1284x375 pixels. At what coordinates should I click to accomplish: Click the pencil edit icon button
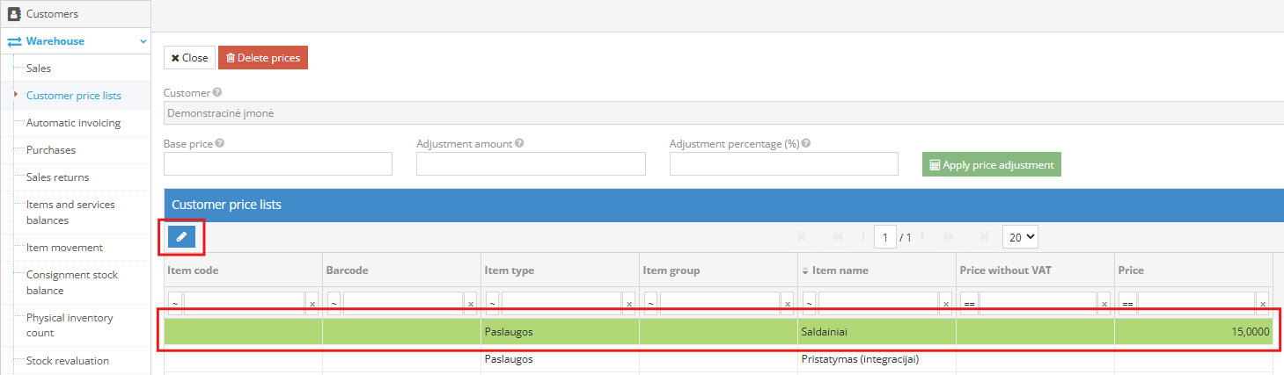click(181, 237)
